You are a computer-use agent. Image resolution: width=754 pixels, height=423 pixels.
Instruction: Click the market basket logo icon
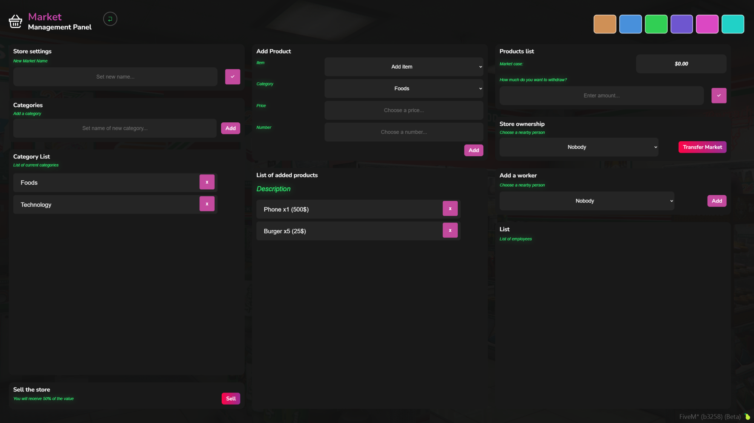click(15, 21)
